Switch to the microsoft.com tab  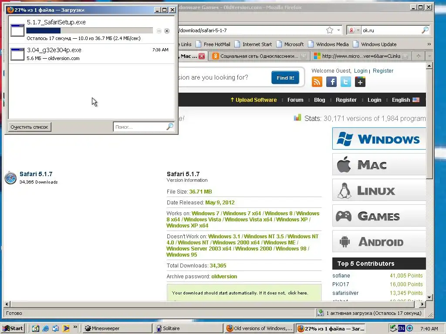[361, 56]
